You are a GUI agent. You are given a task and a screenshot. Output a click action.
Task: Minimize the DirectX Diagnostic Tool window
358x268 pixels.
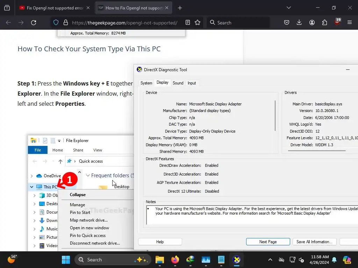click(348, 70)
